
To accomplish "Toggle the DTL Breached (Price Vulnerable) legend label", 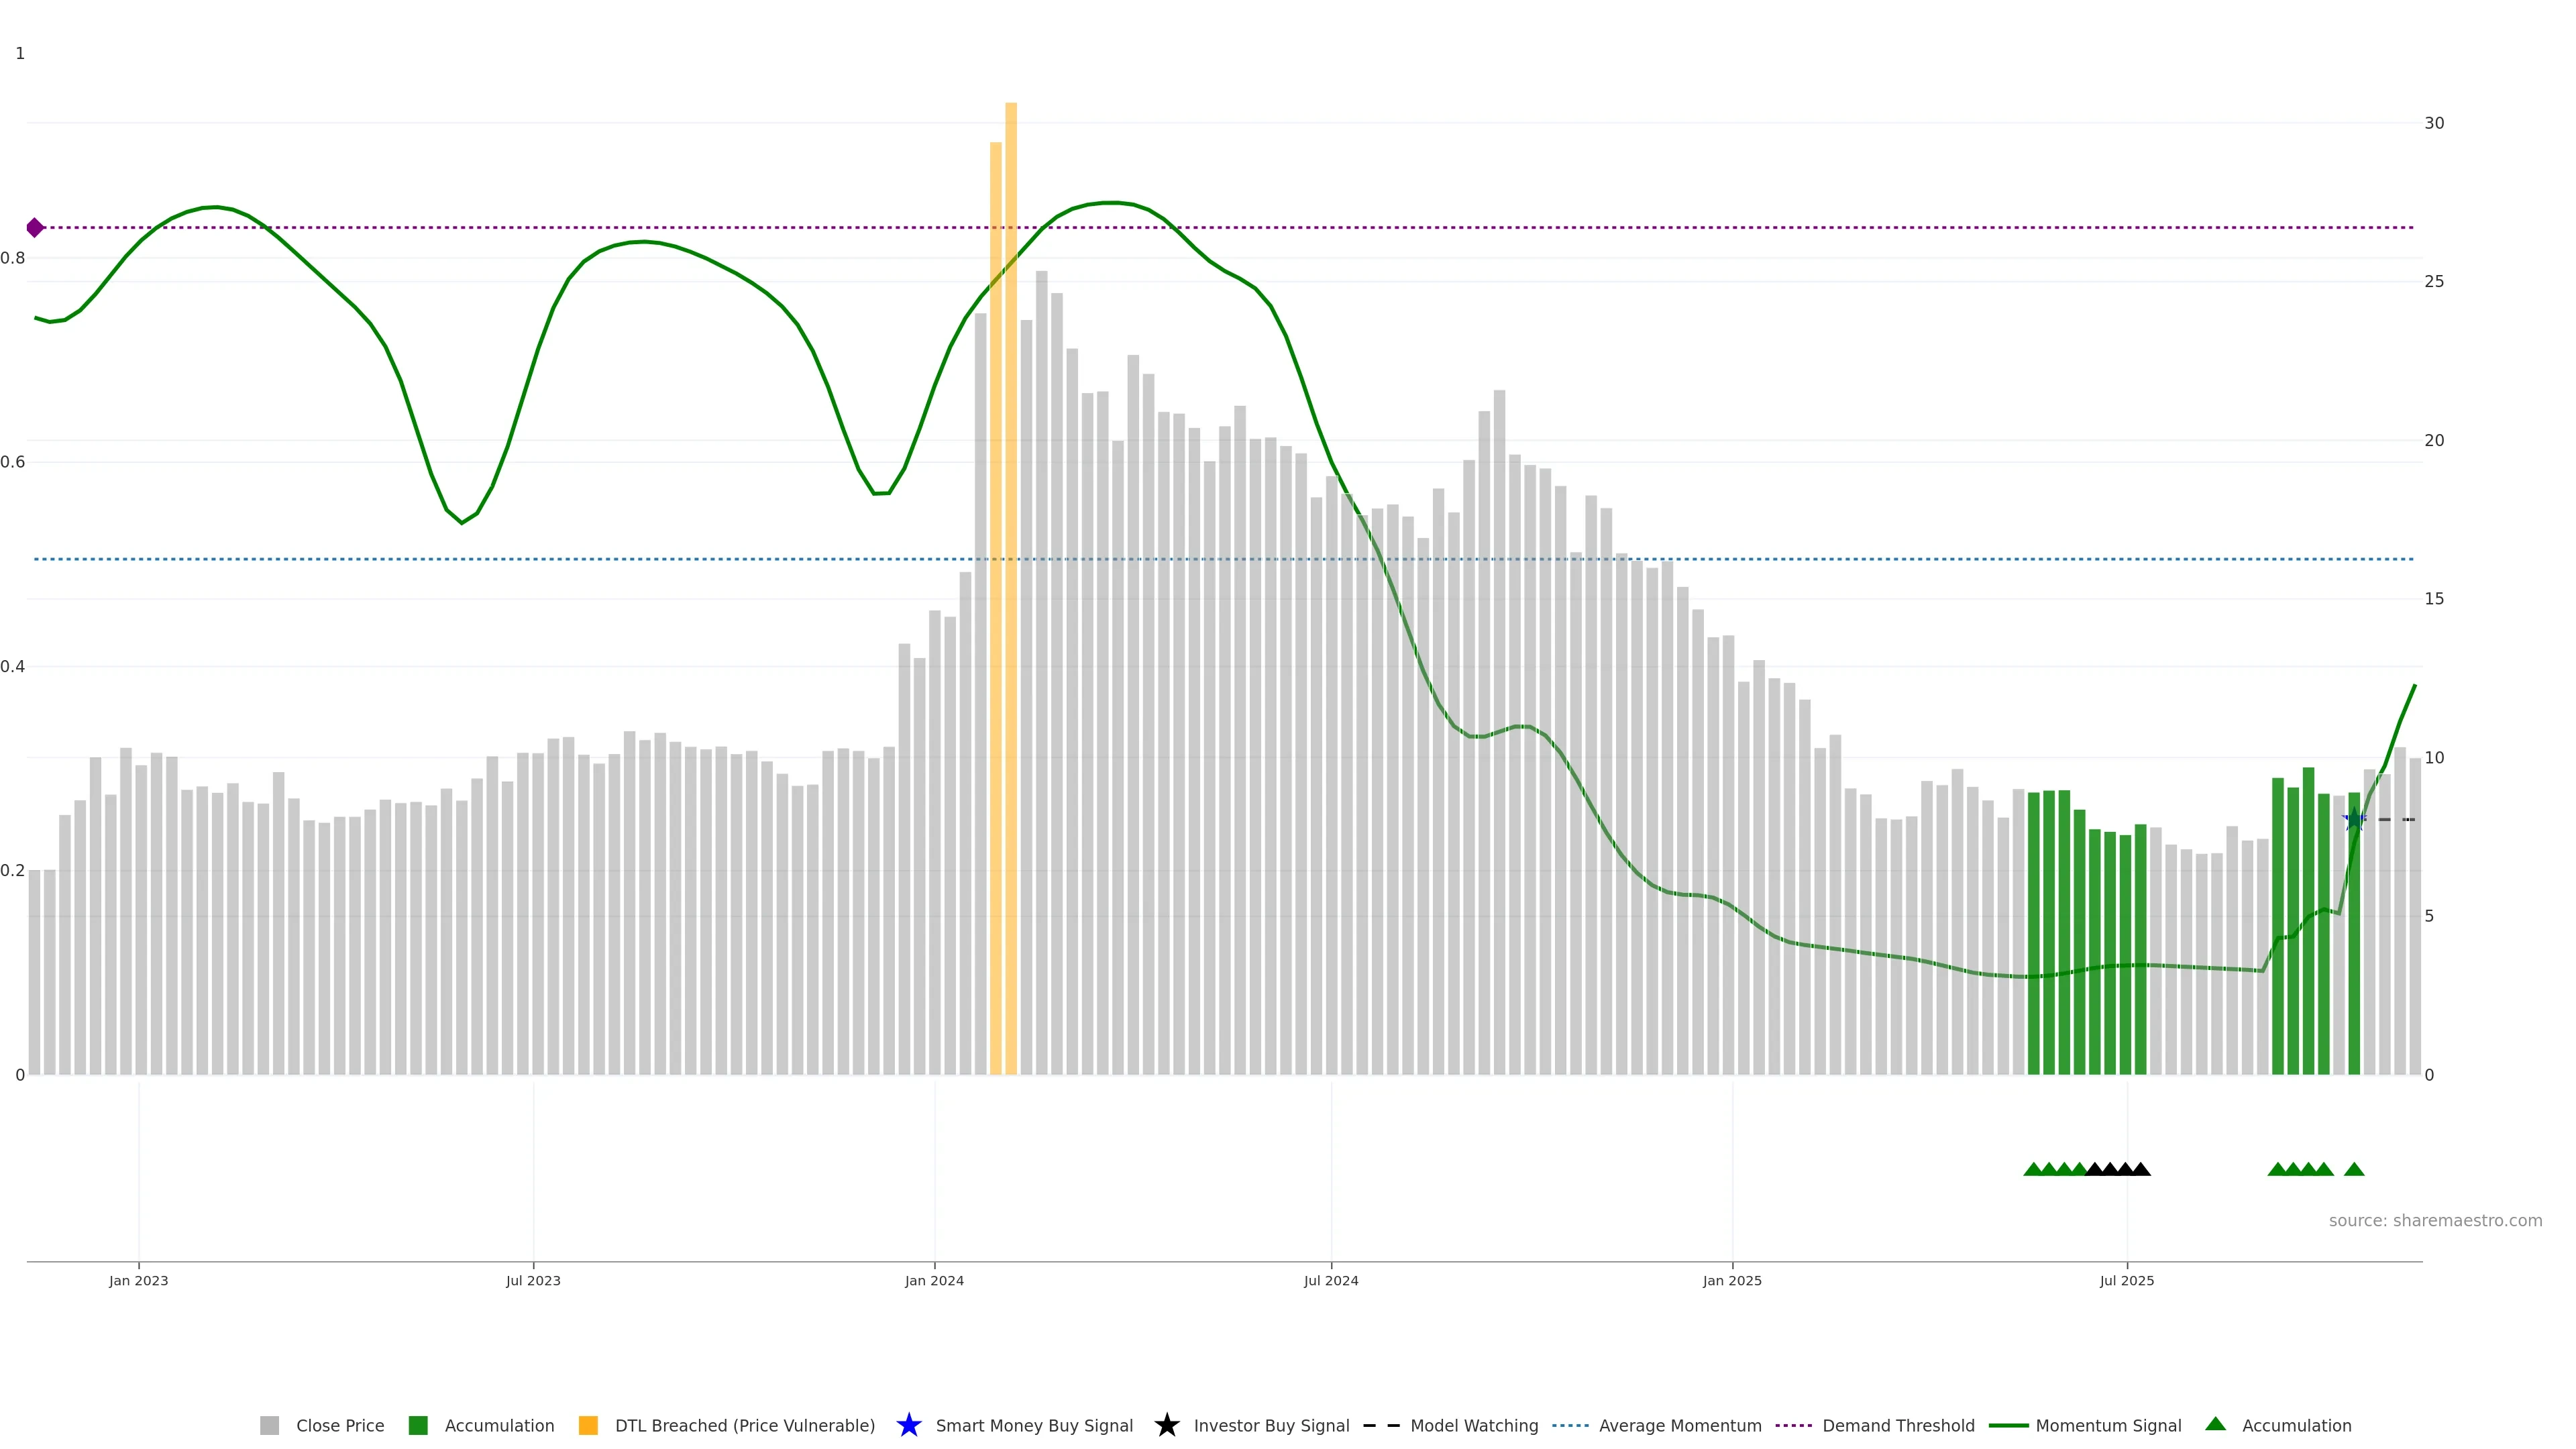I will tap(744, 1426).
